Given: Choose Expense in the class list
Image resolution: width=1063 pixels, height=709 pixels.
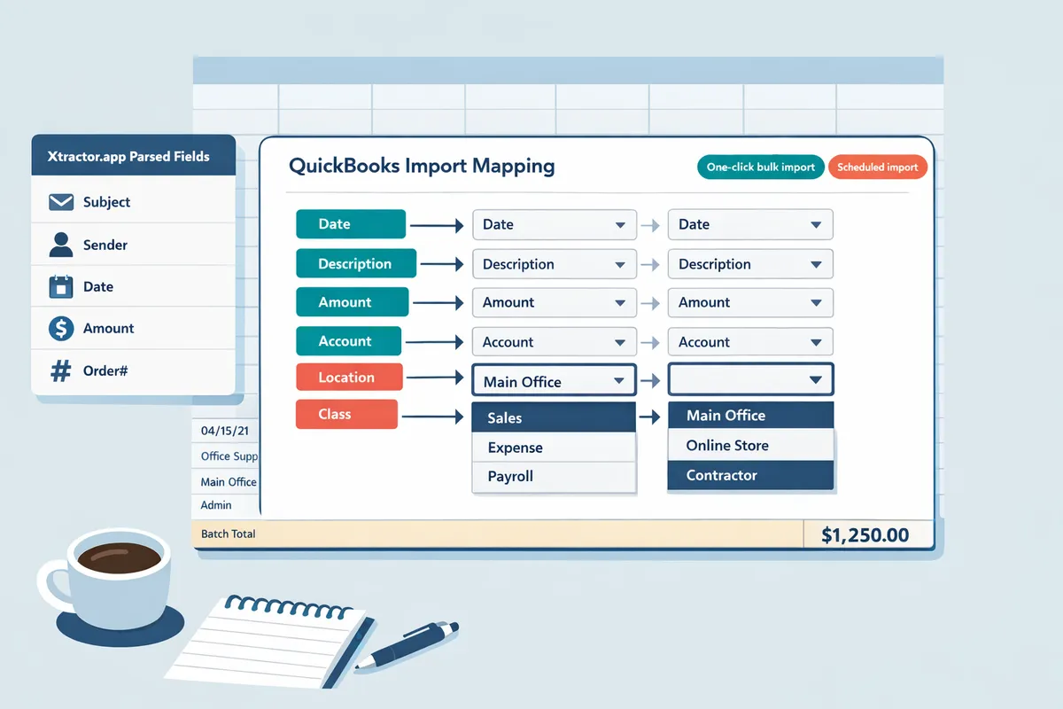Looking at the screenshot, I should point(555,448).
